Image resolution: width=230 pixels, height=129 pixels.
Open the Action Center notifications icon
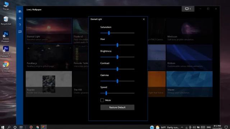(226, 127)
